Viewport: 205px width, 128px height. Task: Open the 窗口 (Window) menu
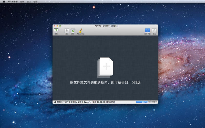(29, 2)
